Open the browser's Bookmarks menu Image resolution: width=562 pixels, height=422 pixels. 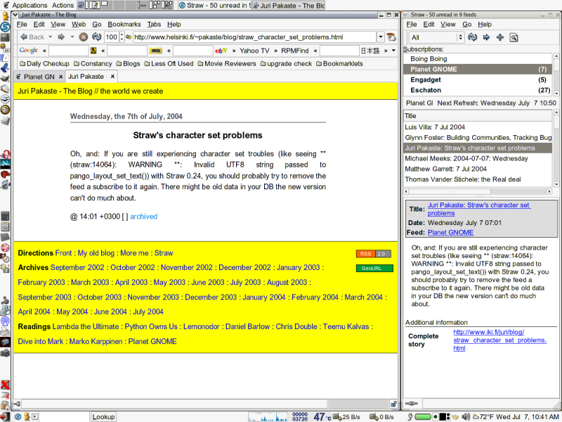[124, 25]
